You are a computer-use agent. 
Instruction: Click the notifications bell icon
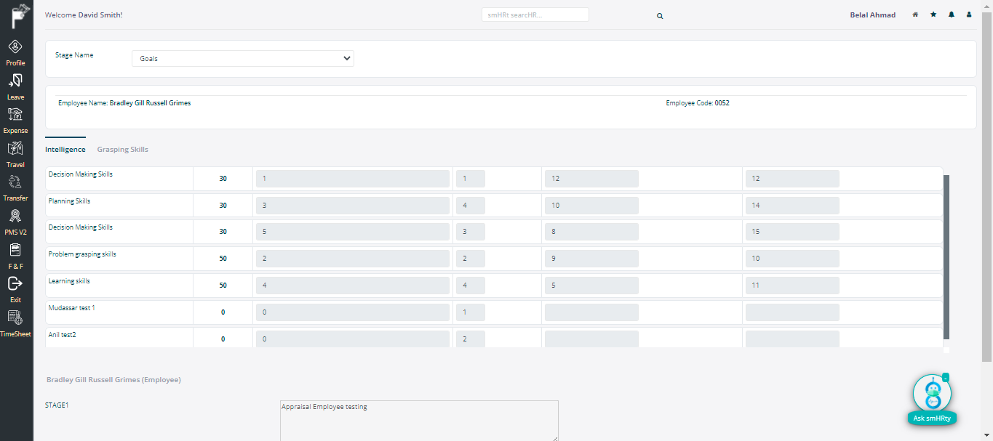coord(952,15)
